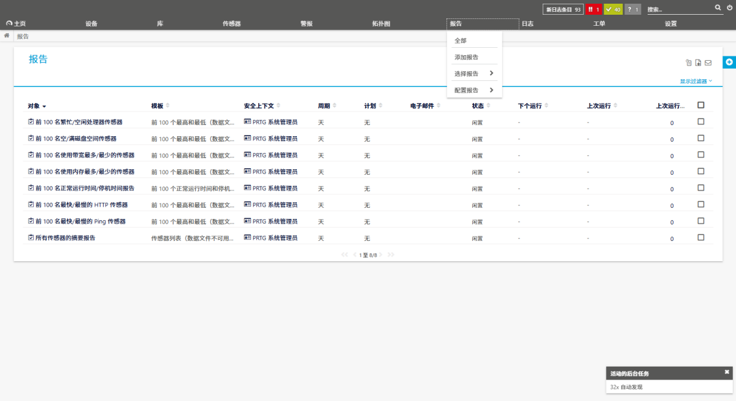Toggle the select-all checkbox in table header
The height and width of the screenshot is (401, 736).
[701, 105]
